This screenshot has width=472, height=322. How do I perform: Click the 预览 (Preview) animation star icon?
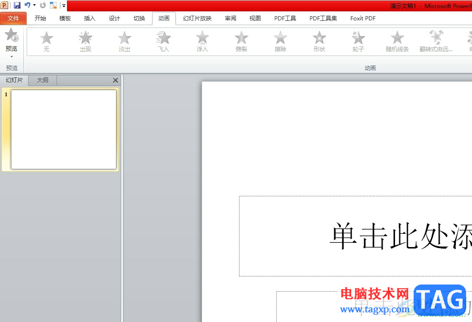click(x=11, y=35)
